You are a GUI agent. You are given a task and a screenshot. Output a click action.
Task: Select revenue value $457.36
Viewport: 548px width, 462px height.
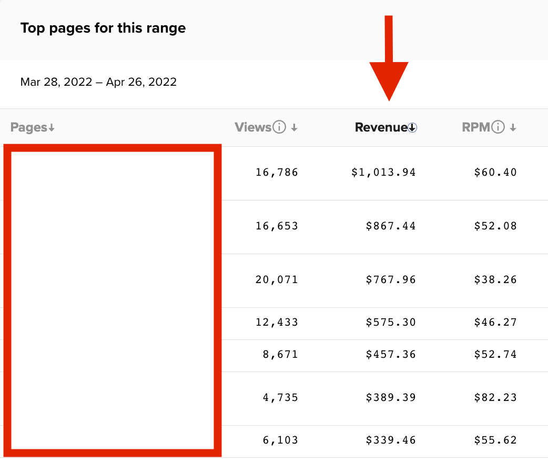click(391, 354)
